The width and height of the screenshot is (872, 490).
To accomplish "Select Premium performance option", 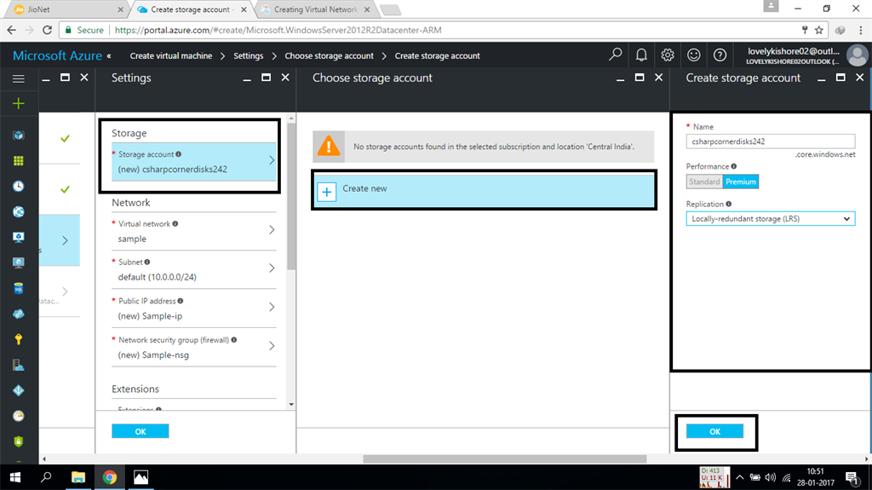I will [741, 182].
